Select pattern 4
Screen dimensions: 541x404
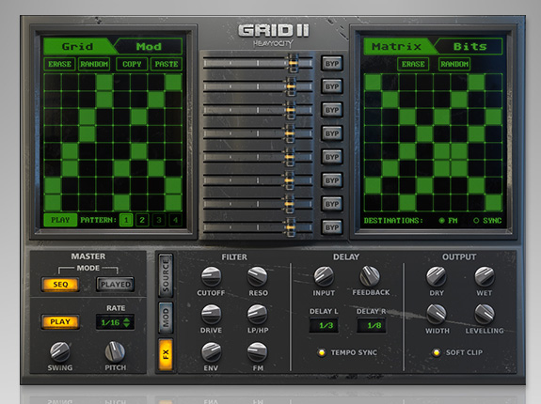(x=175, y=220)
